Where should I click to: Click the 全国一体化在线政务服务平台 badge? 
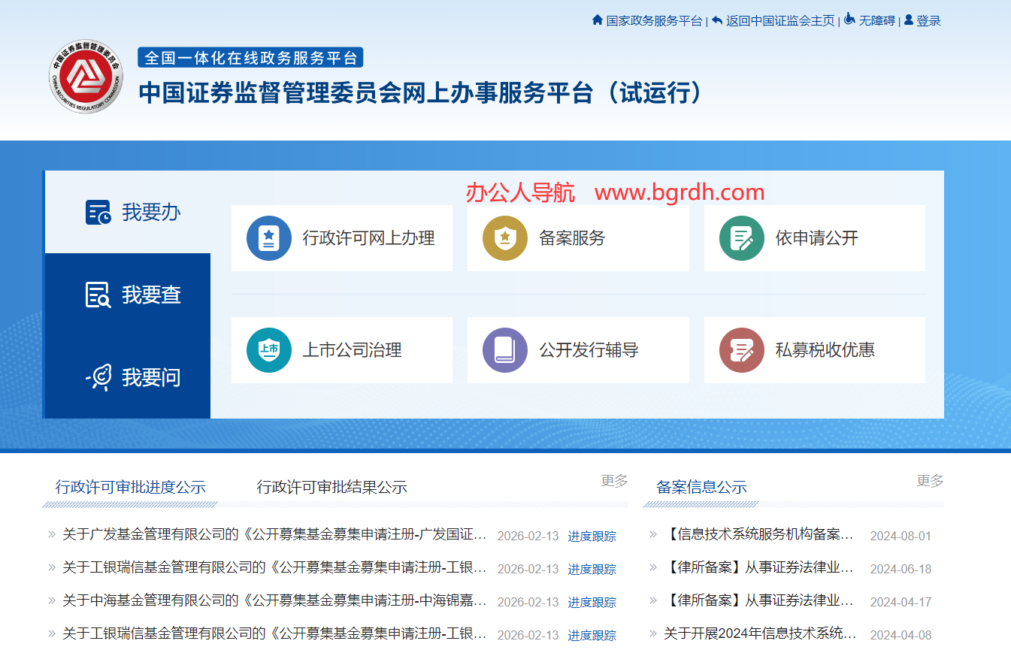click(250, 57)
